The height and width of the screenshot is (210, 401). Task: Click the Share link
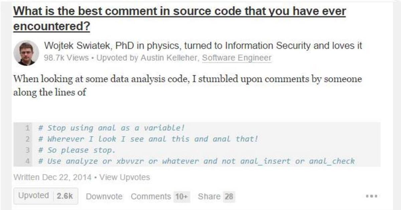[209, 197]
